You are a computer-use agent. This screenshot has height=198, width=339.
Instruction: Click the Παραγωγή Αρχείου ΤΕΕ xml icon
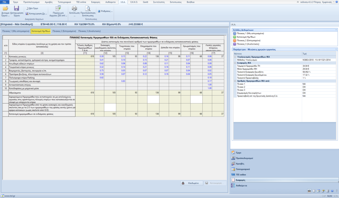58,8
